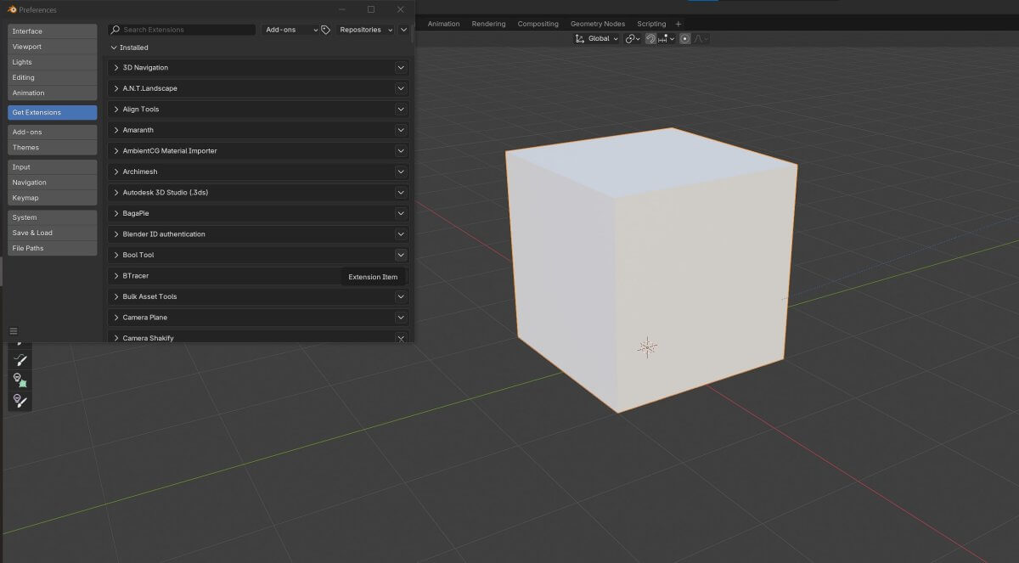Viewport: 1019px width, 563px height.
Task: Open the Add-ons filter dropdown
Action: (x=290, y=30)
